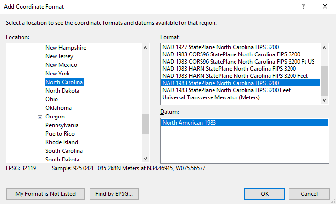Expand the Oregon tree node
The image size is (336, 204).
click(40, 117)
